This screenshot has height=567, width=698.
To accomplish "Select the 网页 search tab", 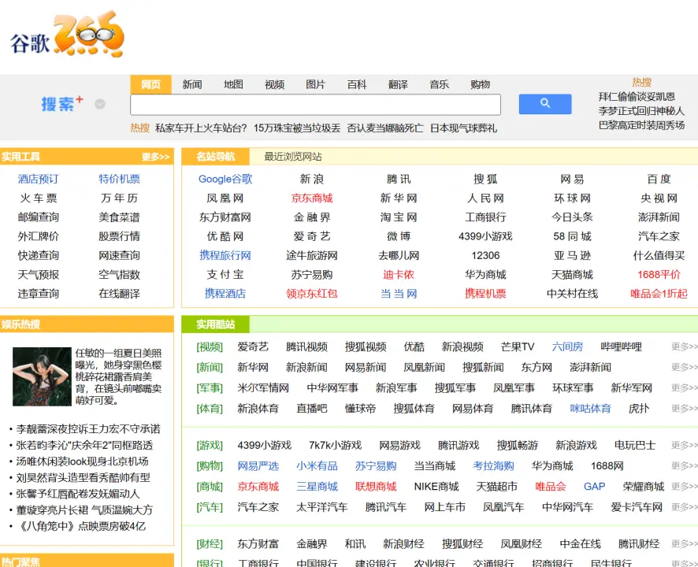I will (151, 84).
